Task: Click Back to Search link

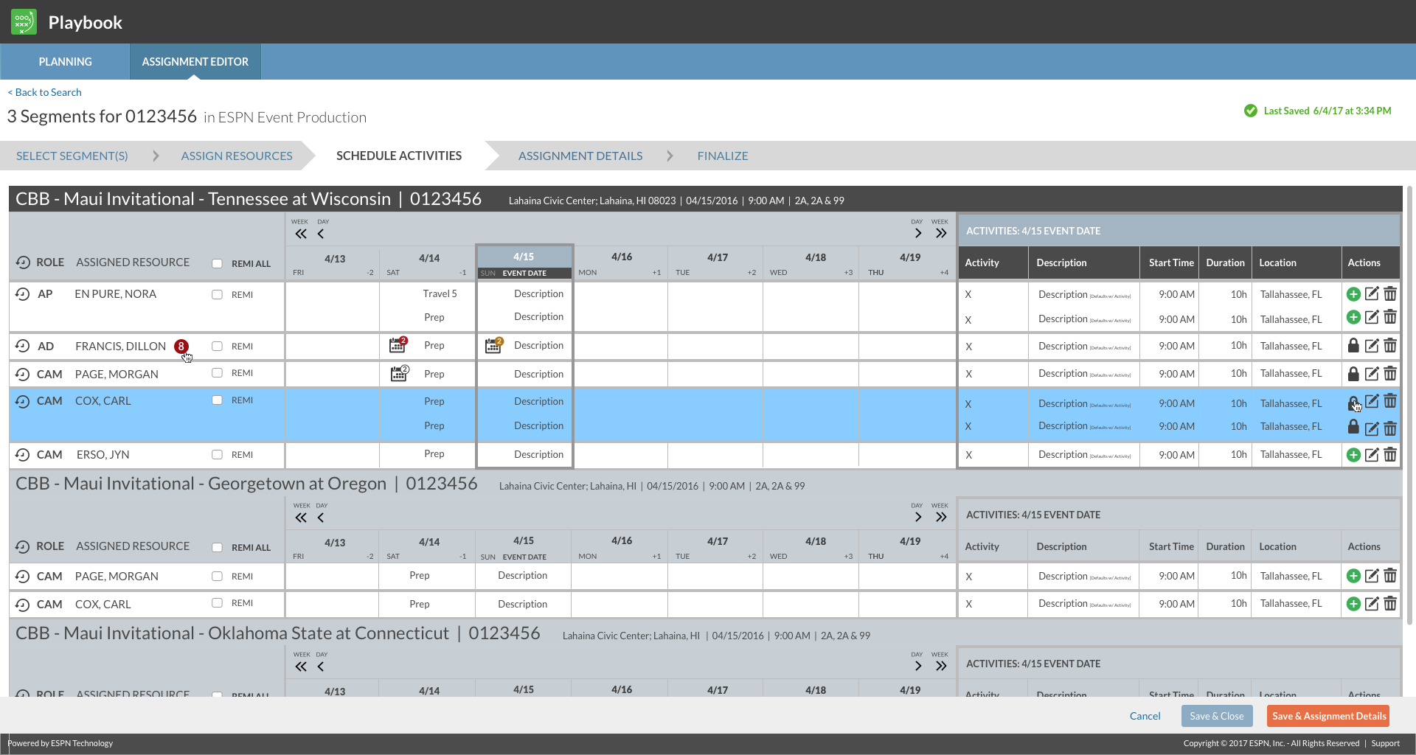Action: [x=45, y=92]
